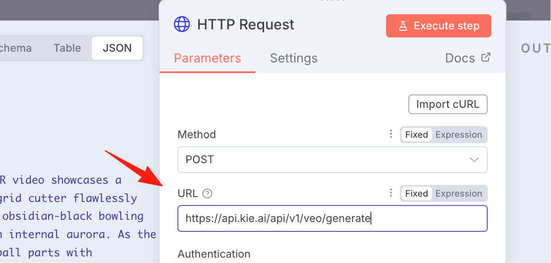Viewport: 551px width, 263px height.
Task: Open the URL field options menu dots
Action: 391,193
